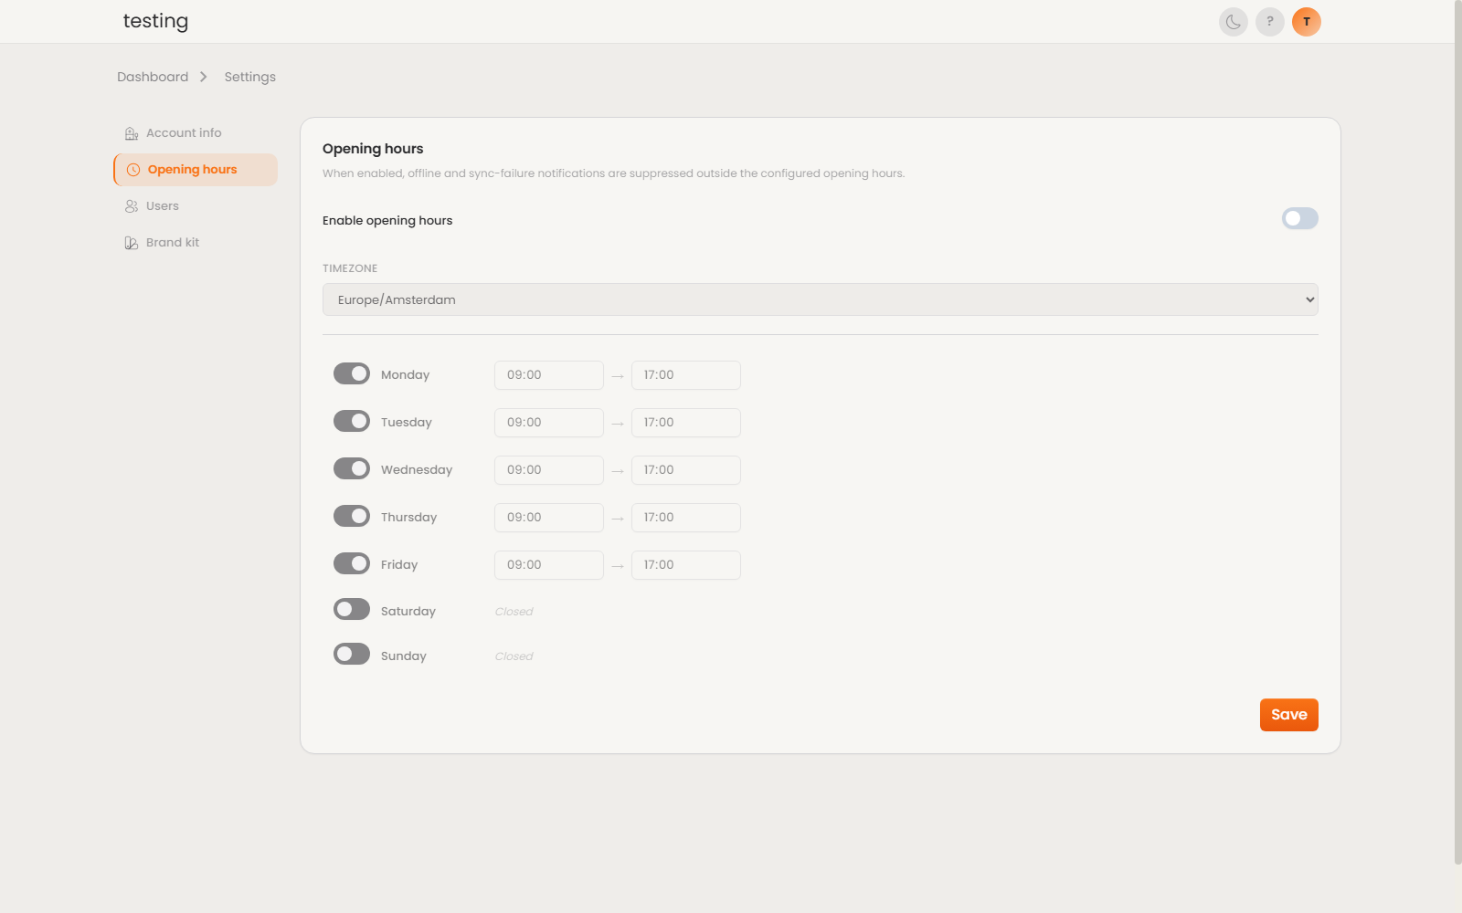Click the breadcrumb chevron after Dashboard
This screenshot has height=913, width=1462.
pyautogui.click(x=204, y=77)
